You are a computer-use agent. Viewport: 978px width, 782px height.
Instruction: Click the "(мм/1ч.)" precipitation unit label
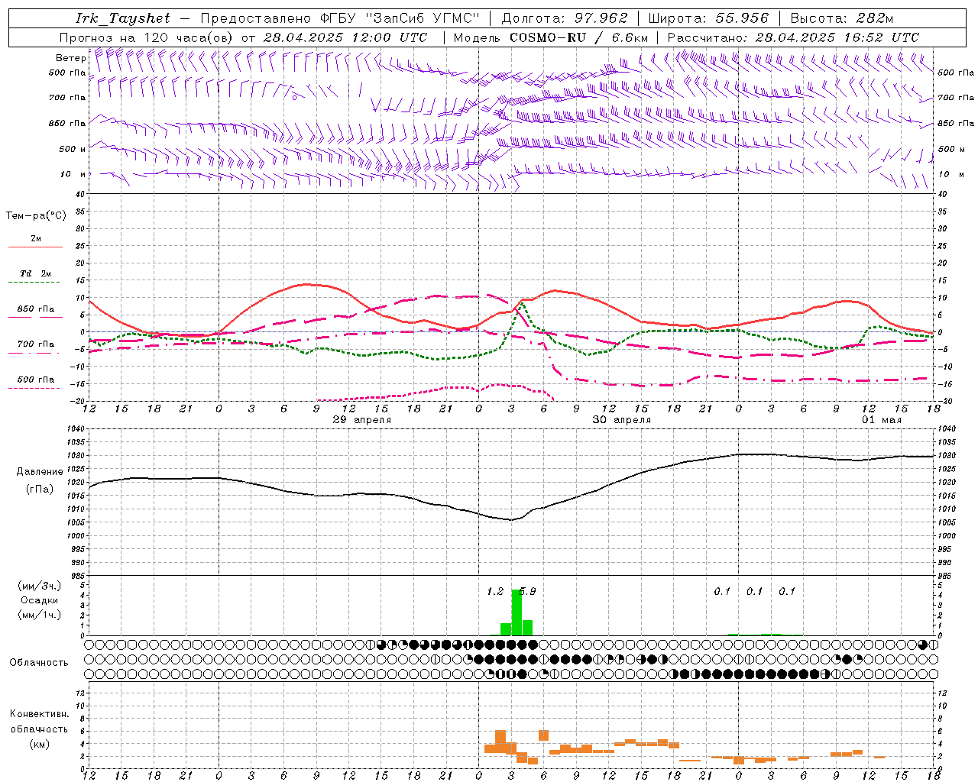click(x=39, y=615)
